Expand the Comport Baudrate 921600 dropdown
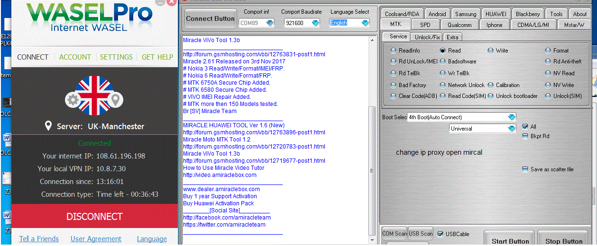This screenshot has height=246, width=597. (315, 23)
